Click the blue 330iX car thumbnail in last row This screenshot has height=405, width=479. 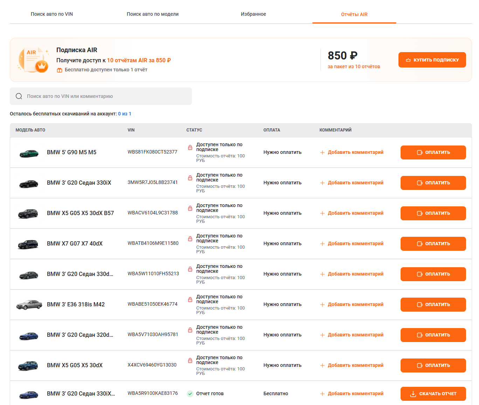coord(29,395)
